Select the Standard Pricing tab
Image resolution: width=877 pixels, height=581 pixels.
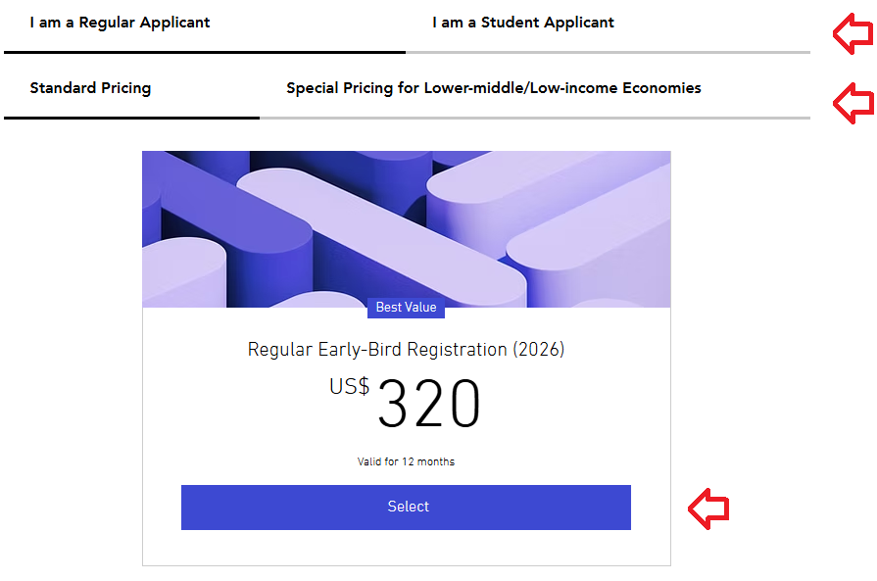[x=90, y=88]
